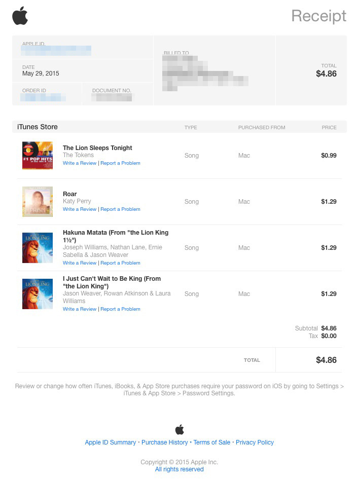Write a review for Roar
The image size is (358, 483).
click(80, 209)
